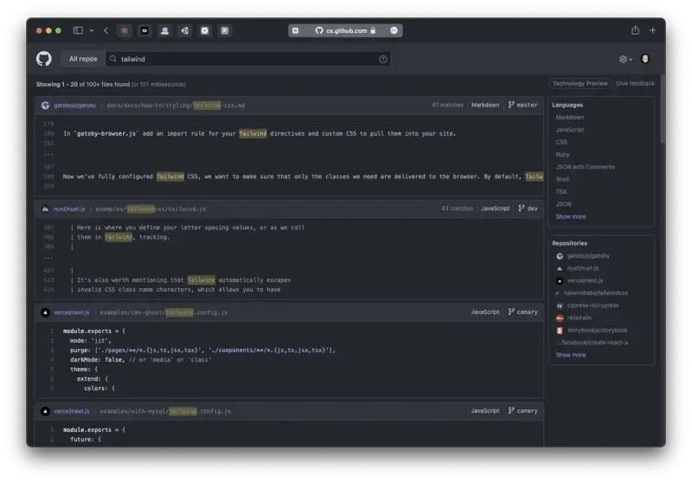
Task: Filter by Markdown language
Action: click(569, 118)
